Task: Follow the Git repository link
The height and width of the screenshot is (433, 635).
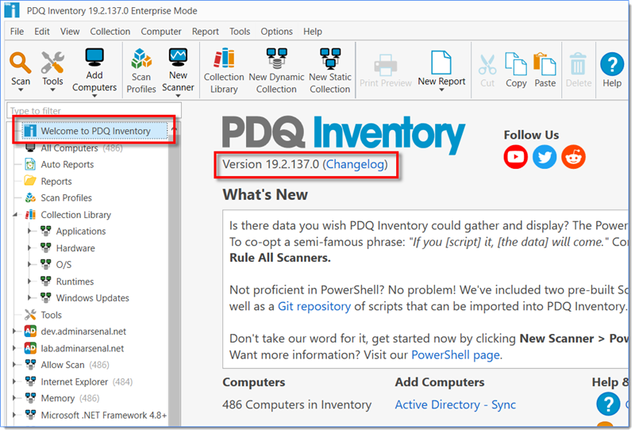Action: click(x=314, y=306)
